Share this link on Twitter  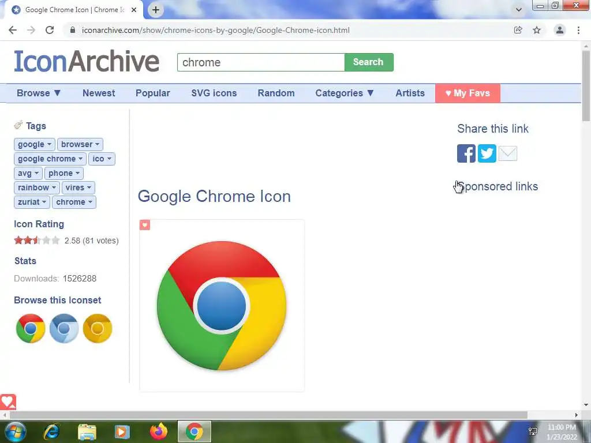(487, 153)
